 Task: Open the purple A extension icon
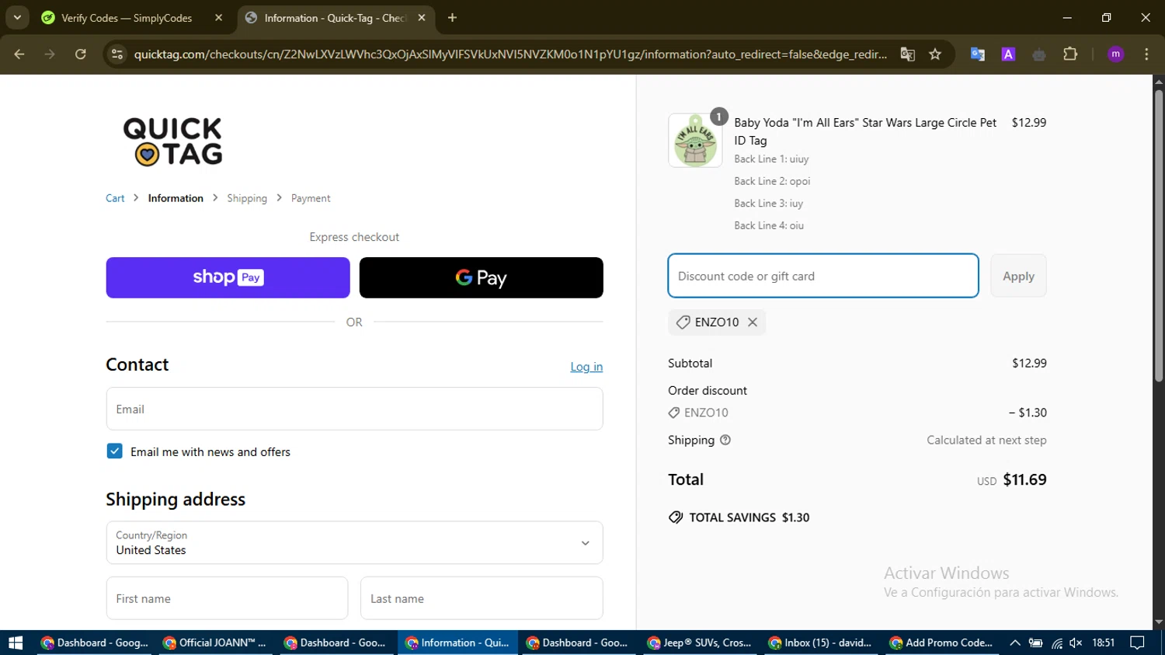(1008, 54)
